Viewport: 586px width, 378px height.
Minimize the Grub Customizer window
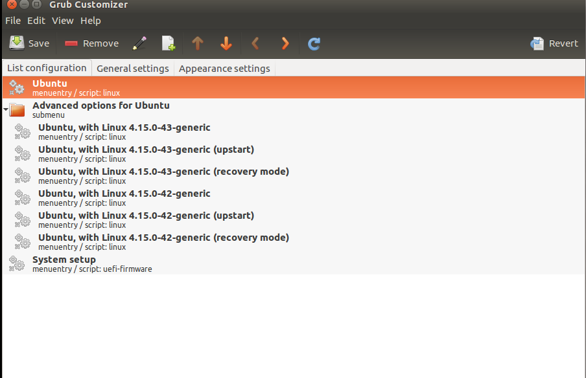[24, 4]
